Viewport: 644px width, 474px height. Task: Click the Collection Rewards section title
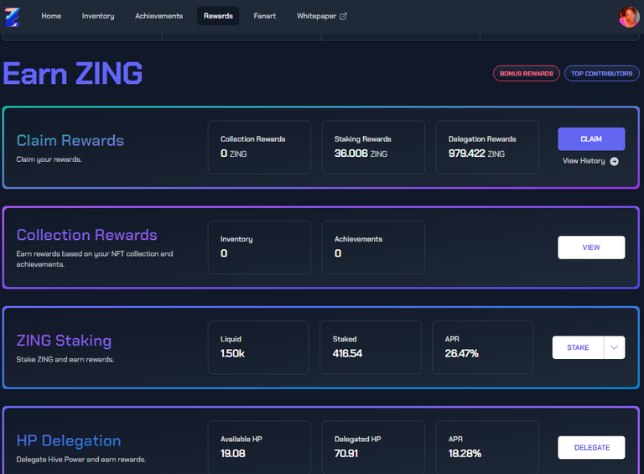pos(86,235)
